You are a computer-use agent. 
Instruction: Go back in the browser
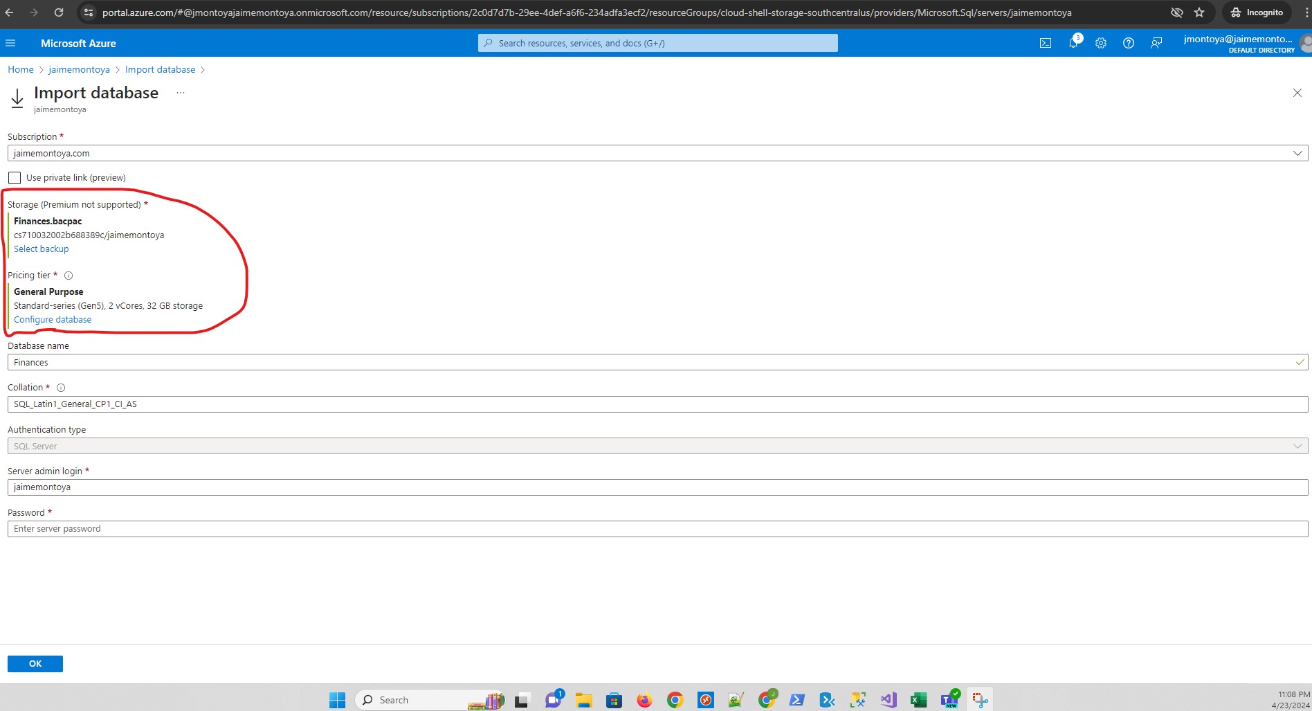(x=10, y=12)
